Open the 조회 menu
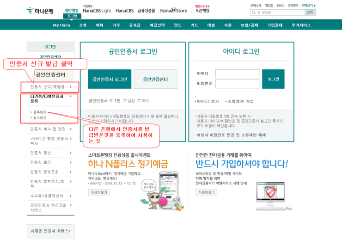The image size is (342, 240). (83, 25)
